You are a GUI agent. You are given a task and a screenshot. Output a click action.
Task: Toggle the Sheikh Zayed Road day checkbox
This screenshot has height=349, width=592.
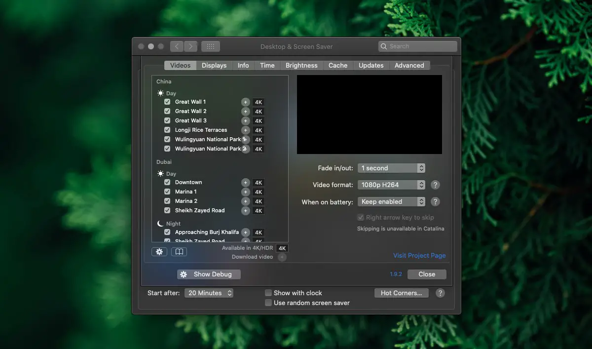pos(167,210)
